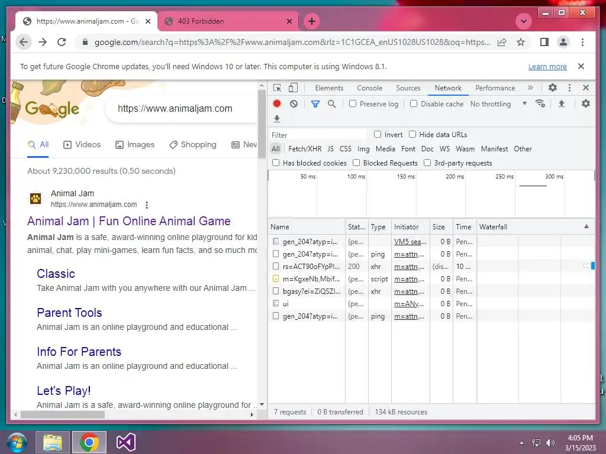This screenshot has height=454, width=606.
Task: Open the Chrome profile avatar
Action: coord(563,42)
